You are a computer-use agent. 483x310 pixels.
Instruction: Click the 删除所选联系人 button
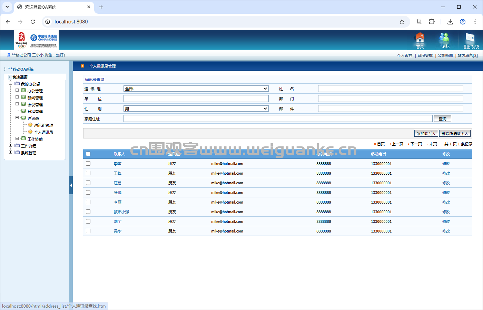coord(455,133)
